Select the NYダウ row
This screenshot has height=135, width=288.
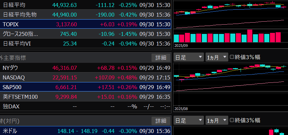point(85,68)
